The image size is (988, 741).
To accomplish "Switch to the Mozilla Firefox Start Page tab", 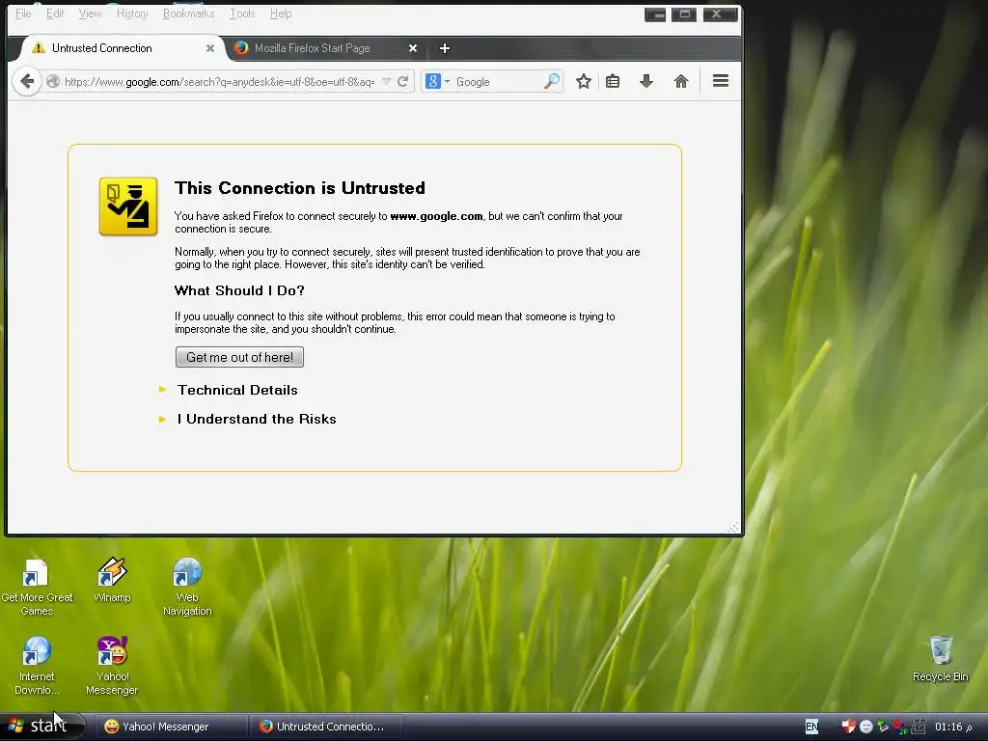I will click(x=326, y=48).
